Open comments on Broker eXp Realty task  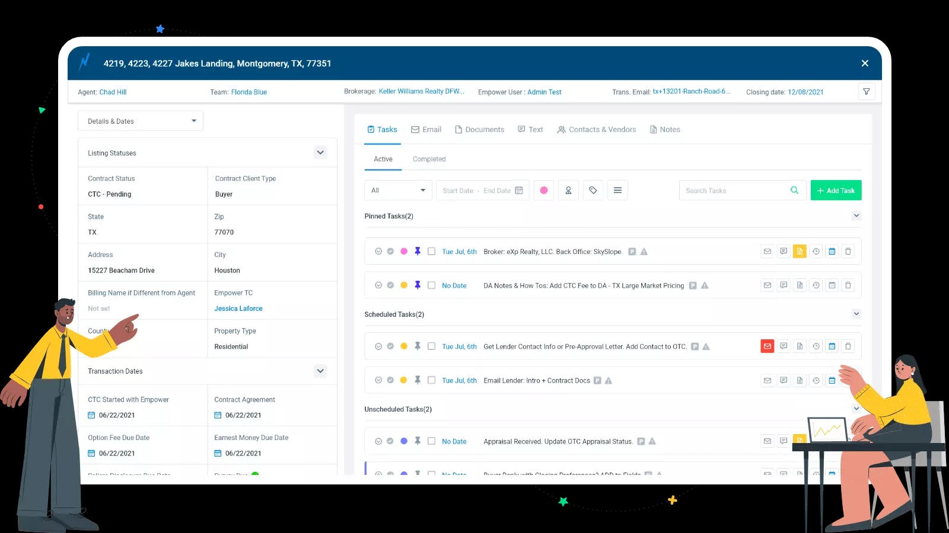[784, 251]
